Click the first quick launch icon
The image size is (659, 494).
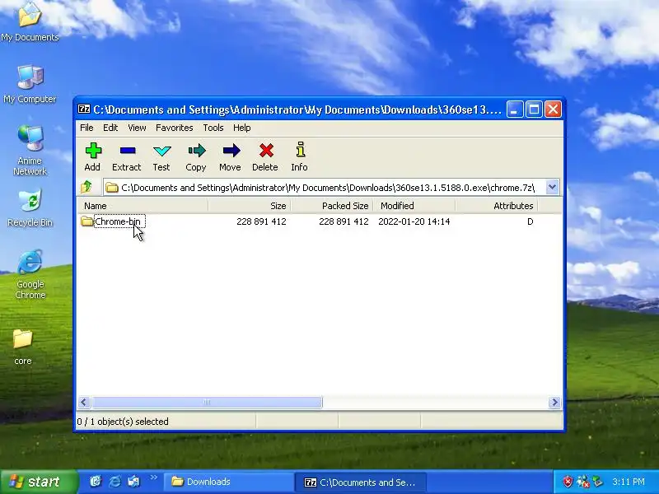[x=96, y=482]
